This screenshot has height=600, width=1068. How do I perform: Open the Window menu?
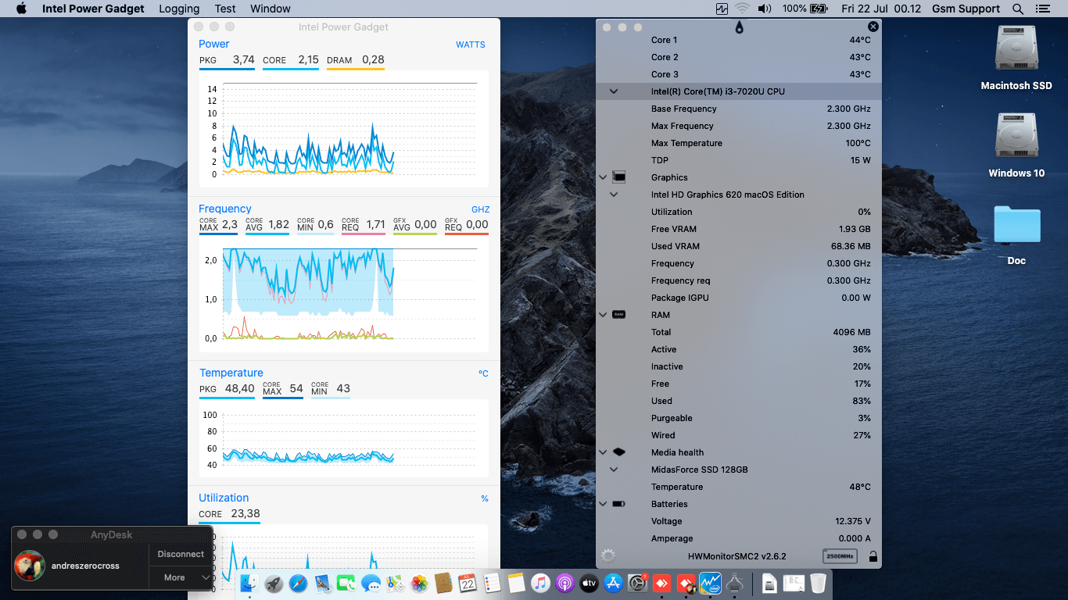point(270,9)
